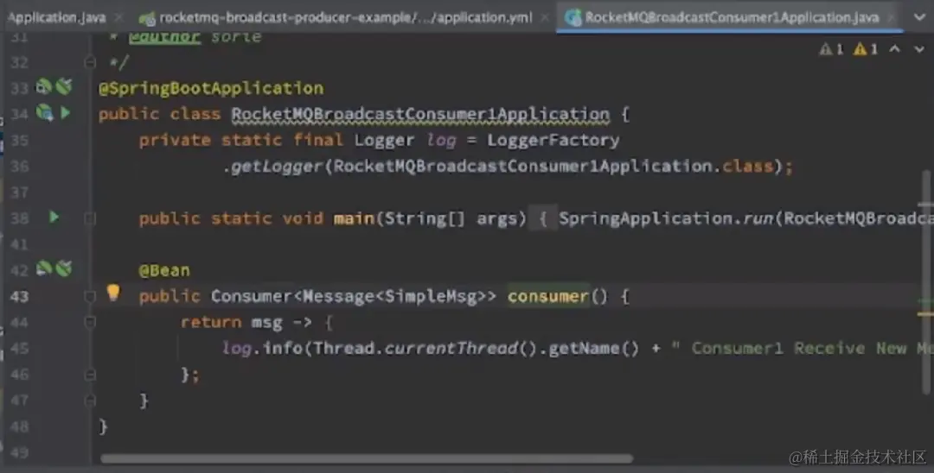Click the @Bean annotation on line 42

coord(164,270)
